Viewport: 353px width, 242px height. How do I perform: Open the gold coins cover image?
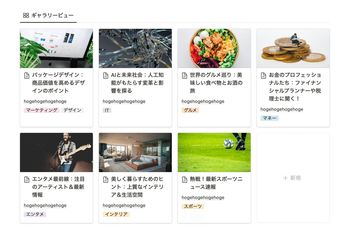pyautogui.click(x=293, y=48)
